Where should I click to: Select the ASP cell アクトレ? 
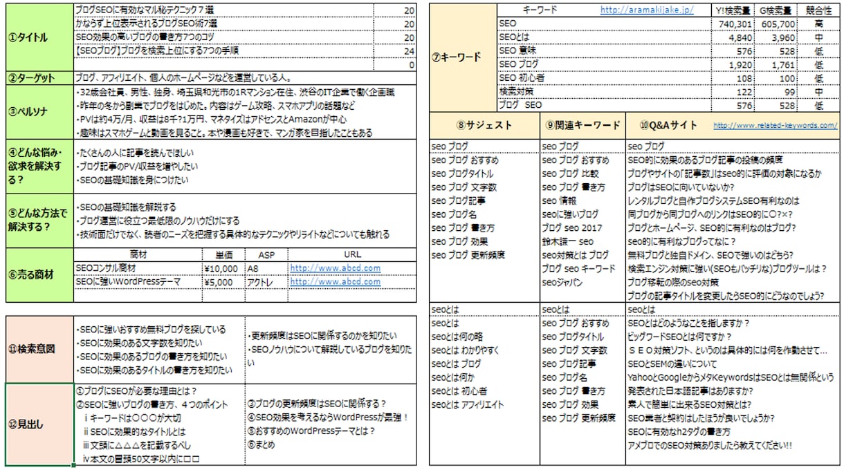coord(266,282)
